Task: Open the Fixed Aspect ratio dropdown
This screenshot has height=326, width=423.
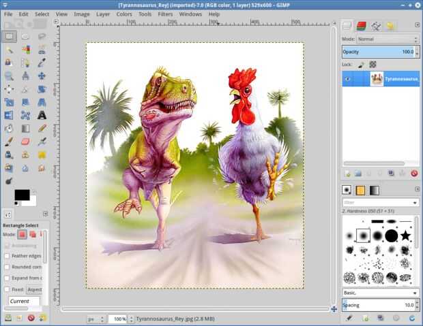Action: [x=34, y=290]
